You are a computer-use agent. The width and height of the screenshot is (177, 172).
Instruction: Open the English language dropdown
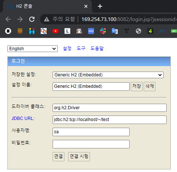(x=33, y=49)
